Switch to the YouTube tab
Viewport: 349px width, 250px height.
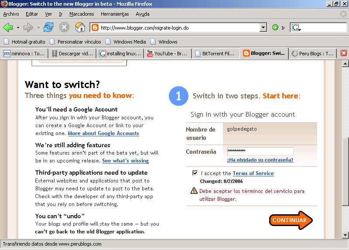168,54
